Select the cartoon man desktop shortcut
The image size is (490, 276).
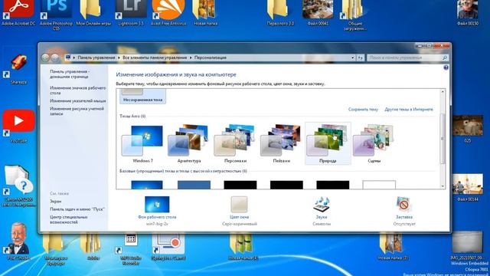click(x=18, y=241)
